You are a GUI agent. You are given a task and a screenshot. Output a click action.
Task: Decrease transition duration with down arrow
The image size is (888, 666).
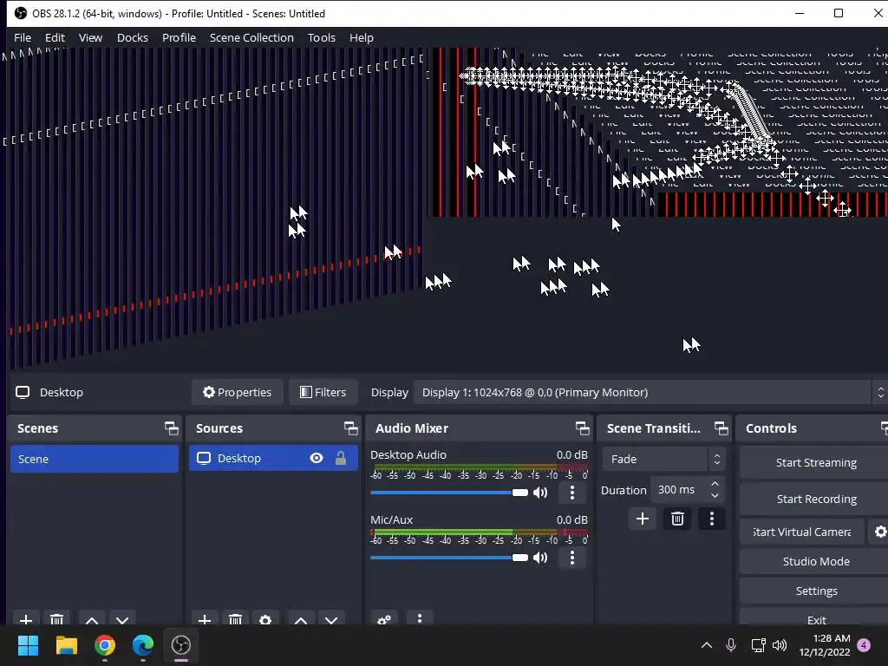(715, 495)
